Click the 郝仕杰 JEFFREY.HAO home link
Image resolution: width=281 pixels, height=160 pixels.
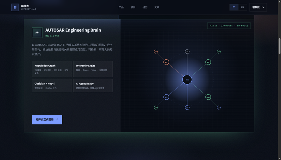pos(24,7)
